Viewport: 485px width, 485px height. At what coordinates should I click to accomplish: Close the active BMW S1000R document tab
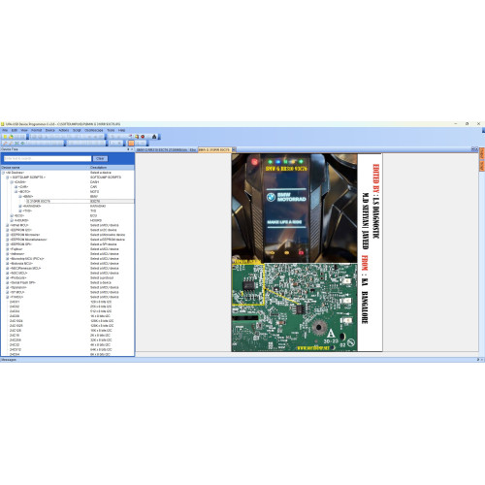pos(234,149)
